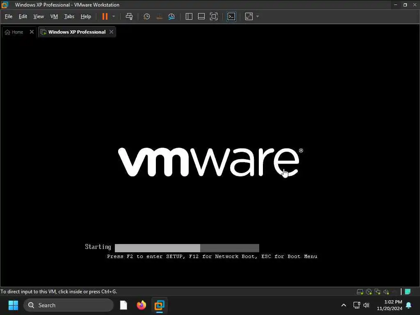Enter full screen mode icon
The width and height of the screenshot is (420, 315).
213,16
